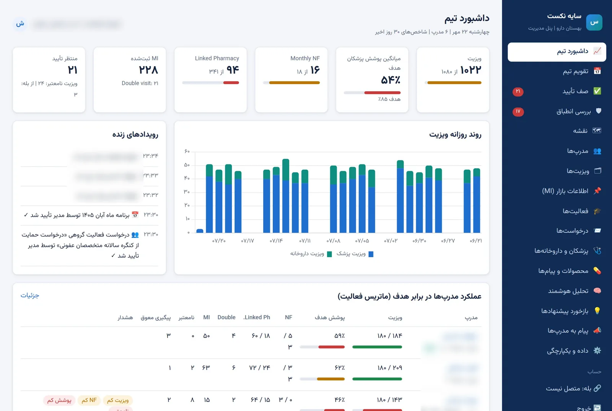
Task: Open بررسی انطباق shield icon
Action: (x=598, y=111)
